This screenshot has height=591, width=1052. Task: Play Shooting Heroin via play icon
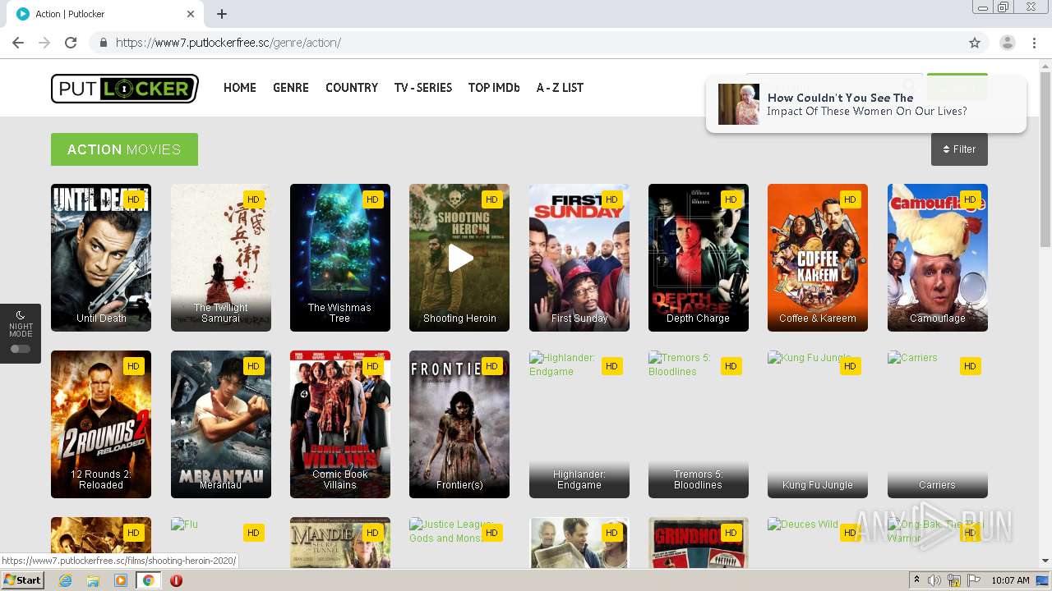[459, 258]
